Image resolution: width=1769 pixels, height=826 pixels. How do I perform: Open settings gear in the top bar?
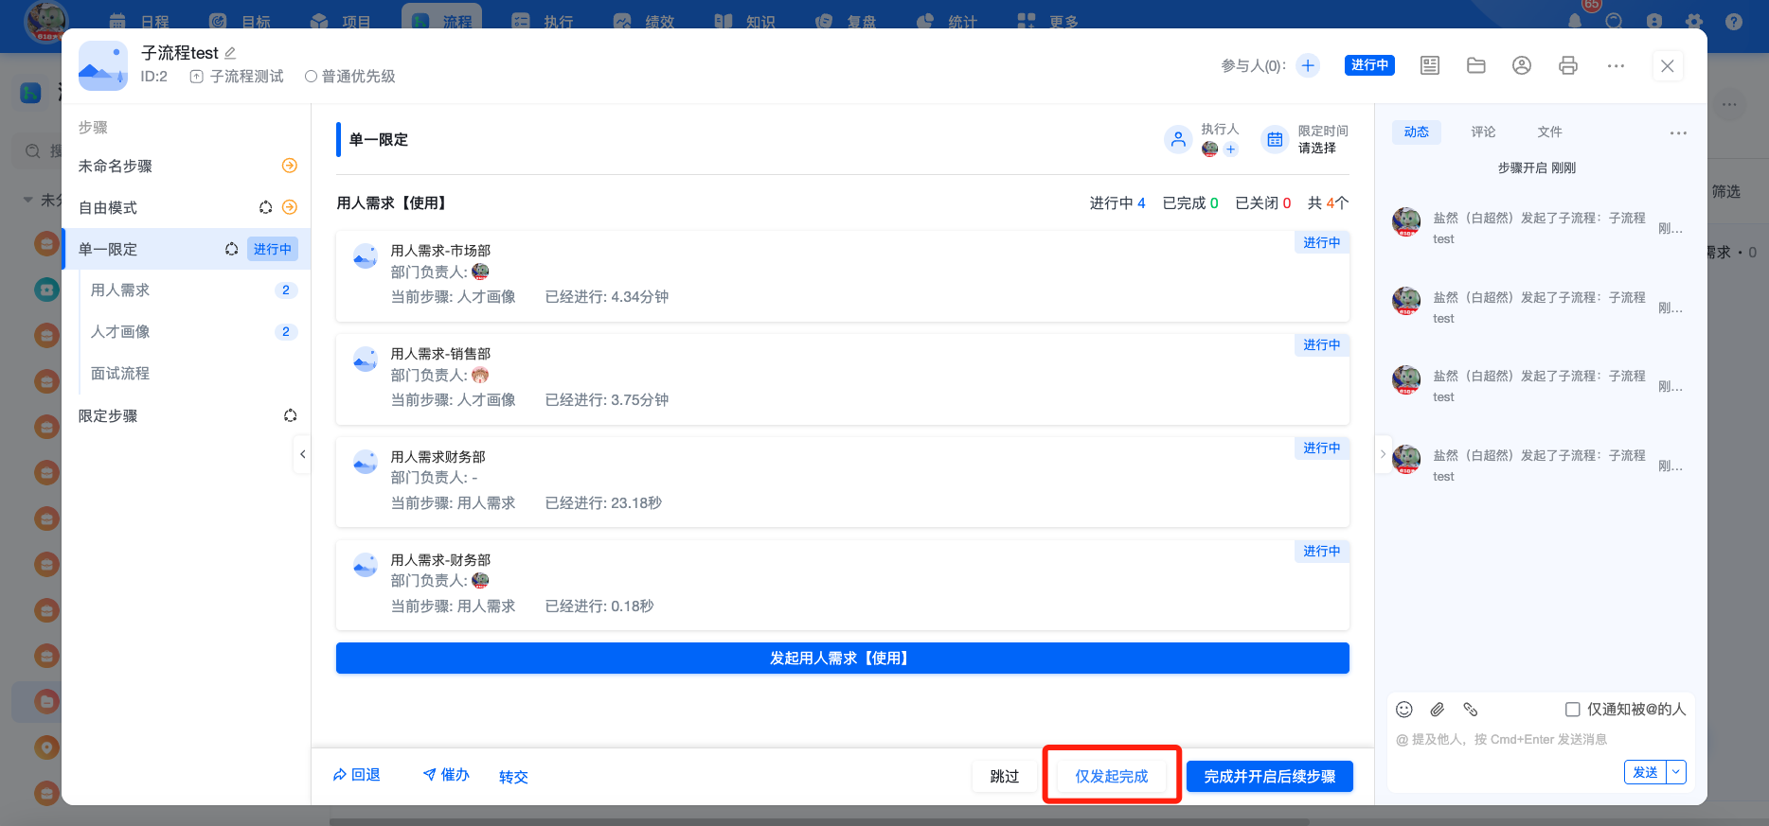click(x=1694, y=21)
